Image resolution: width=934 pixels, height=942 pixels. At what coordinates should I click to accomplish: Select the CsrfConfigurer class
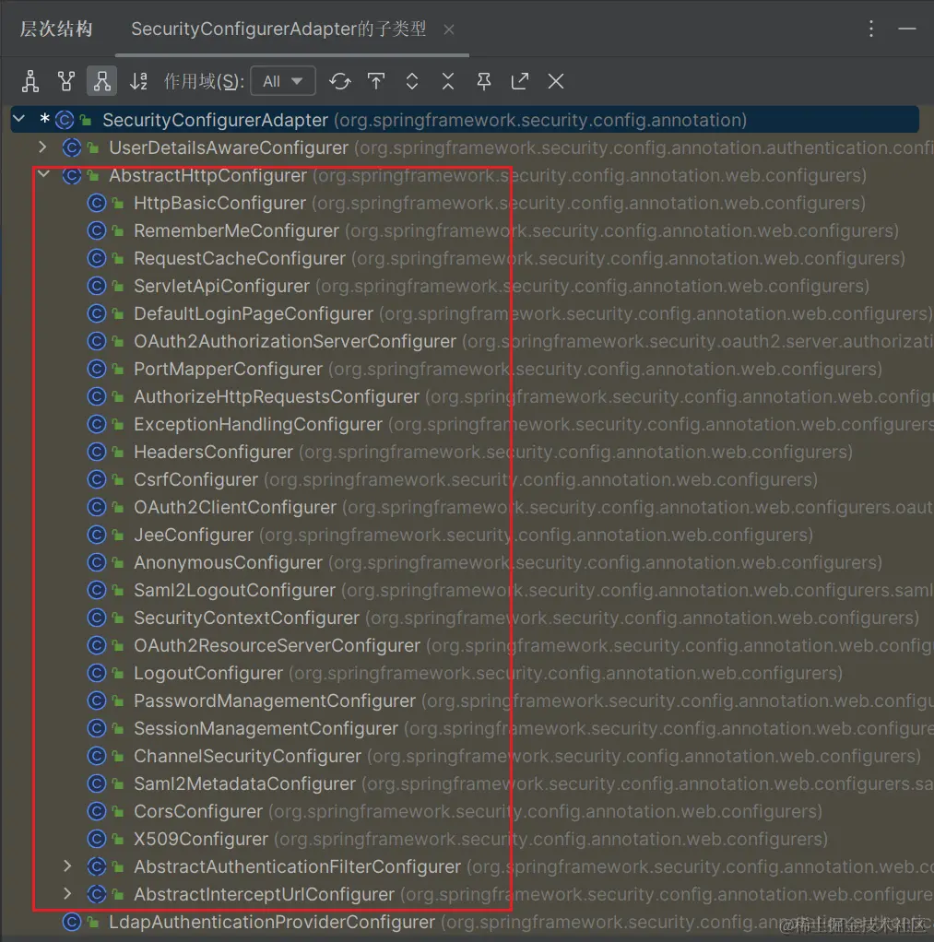(195, 479)
